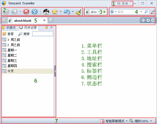Screen dimensions: 157x124
Task: Switch to the 历史记录 sidebar tab
Action: pyautogui.click(x=29, y=28)
